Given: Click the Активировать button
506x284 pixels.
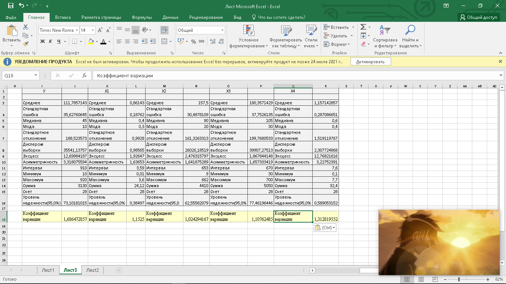Looking at the screenshot, I should click(x=371, y=62).
